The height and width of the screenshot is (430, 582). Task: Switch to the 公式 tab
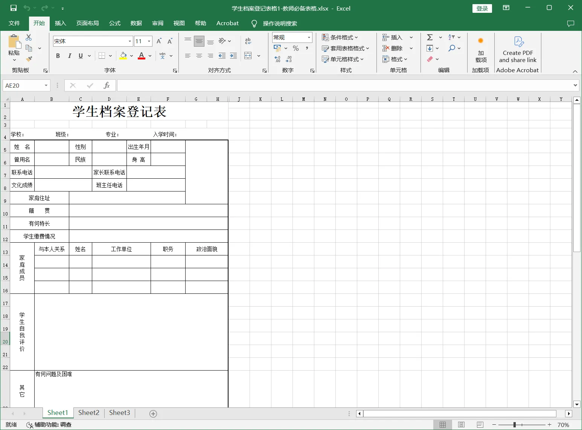114,23
